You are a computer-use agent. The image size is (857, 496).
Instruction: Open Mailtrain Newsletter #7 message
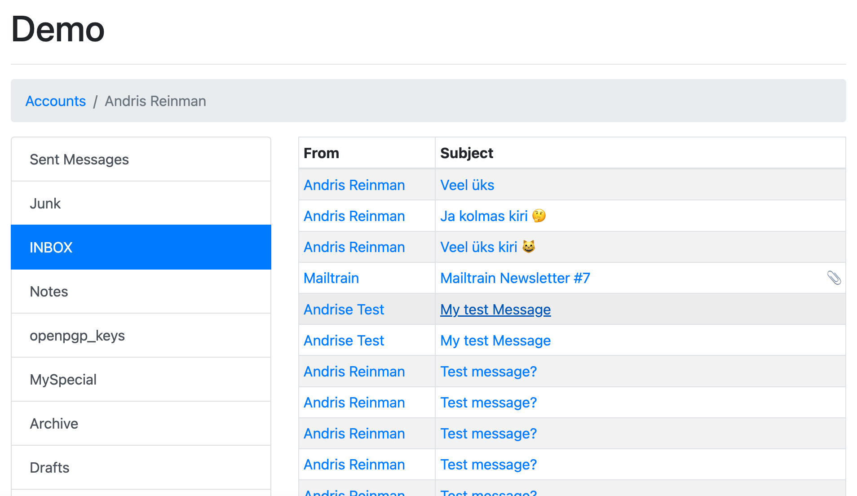click(x=515, y=278)
